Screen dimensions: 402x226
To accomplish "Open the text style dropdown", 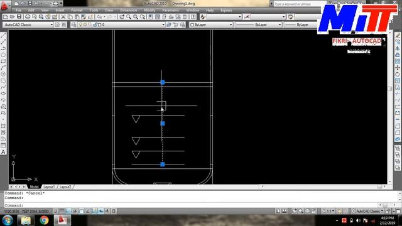I will point(224,17).
